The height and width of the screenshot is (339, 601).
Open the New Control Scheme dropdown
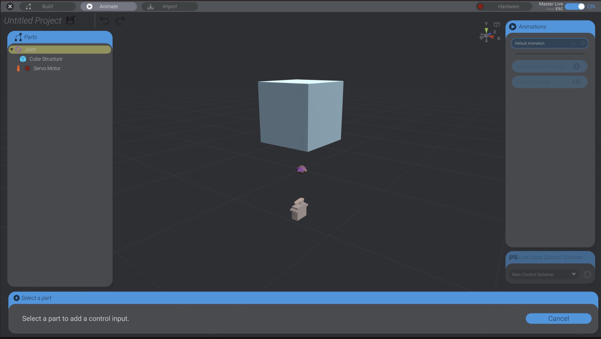574,274
